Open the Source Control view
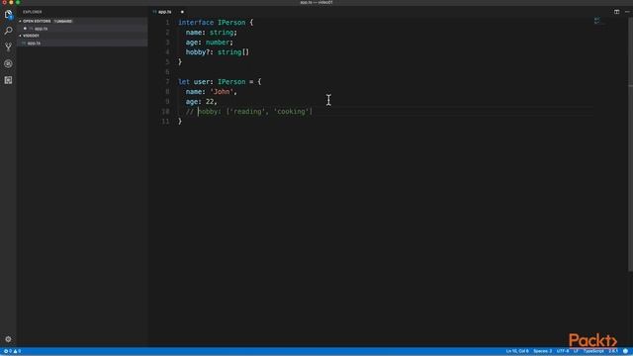 pos(8,47)
